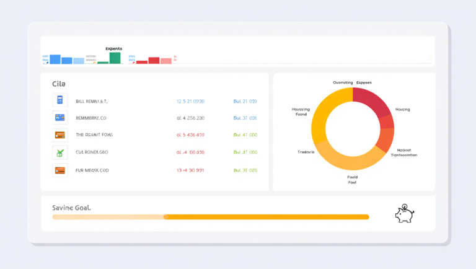Click the tallest red bar in top chart
The height and width of the screenshot is (269, 476).
click(x=154, y=60)
